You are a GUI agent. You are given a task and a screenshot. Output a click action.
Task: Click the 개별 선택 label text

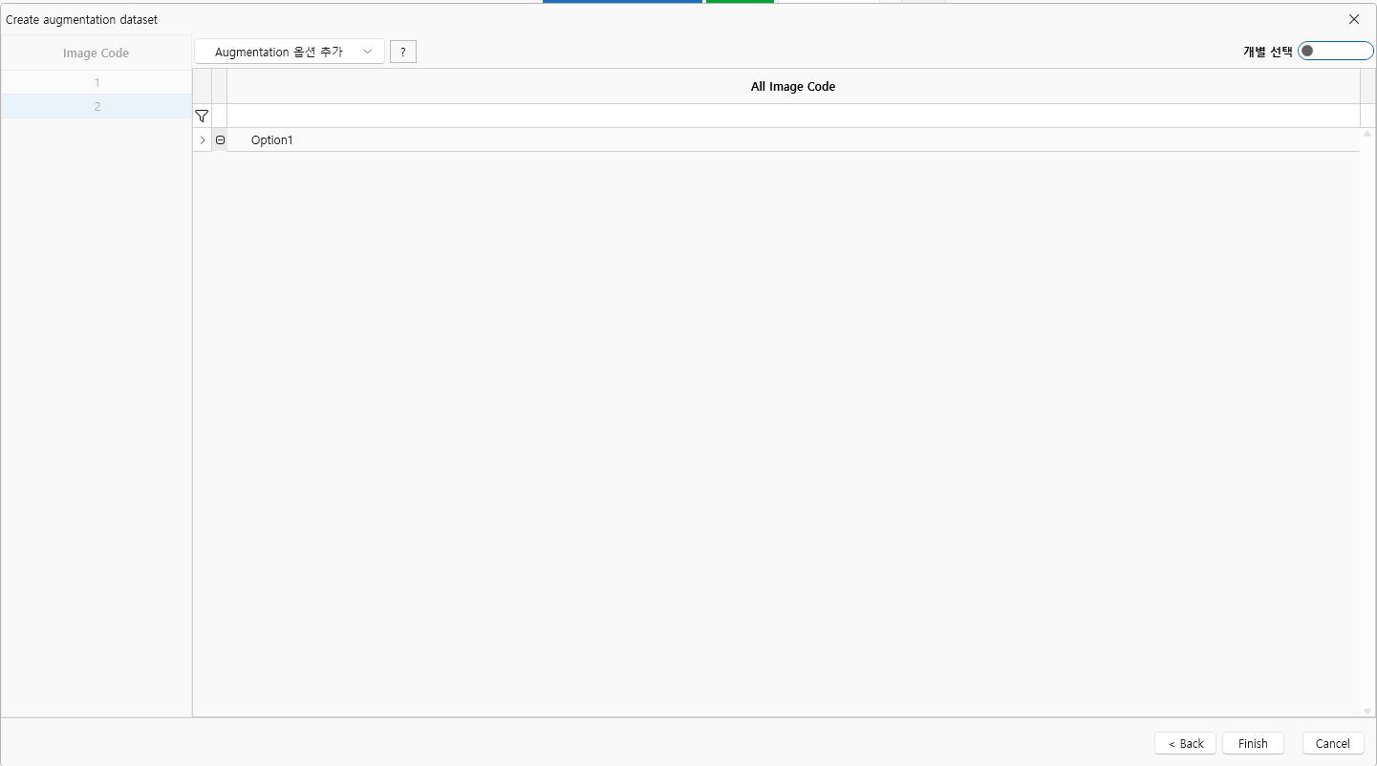1266,52
